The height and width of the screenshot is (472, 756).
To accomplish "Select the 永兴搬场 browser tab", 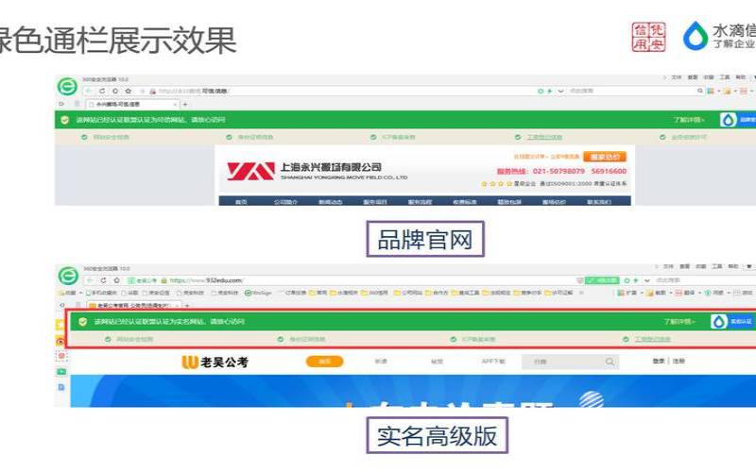I will [130, 104].
